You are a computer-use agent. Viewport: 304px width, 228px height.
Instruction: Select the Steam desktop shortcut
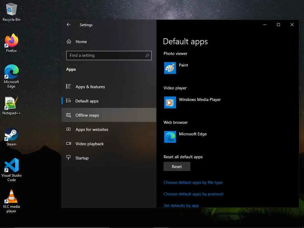click(x=12, y=137)
